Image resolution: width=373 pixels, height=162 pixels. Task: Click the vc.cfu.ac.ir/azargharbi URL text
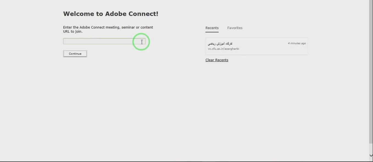point(223,49)
